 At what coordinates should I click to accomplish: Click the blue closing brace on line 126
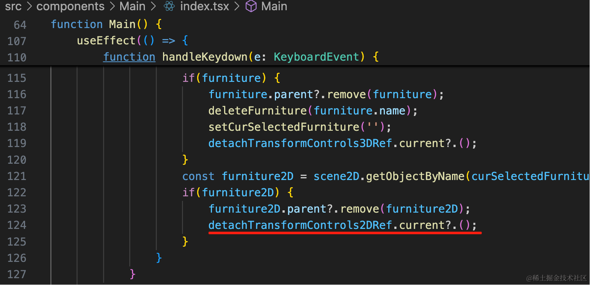click(159, 258)
